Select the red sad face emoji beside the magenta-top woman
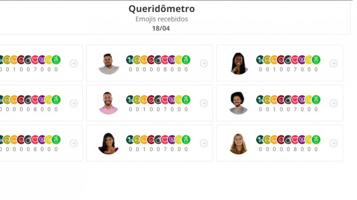 pos(151,140)
